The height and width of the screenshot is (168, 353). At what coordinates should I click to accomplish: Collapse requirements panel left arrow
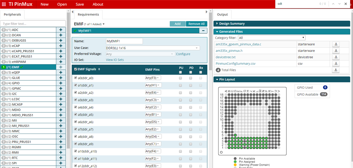pos(73,12)
